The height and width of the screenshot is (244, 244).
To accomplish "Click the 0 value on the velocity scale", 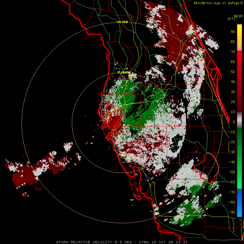I will [234, 122].
